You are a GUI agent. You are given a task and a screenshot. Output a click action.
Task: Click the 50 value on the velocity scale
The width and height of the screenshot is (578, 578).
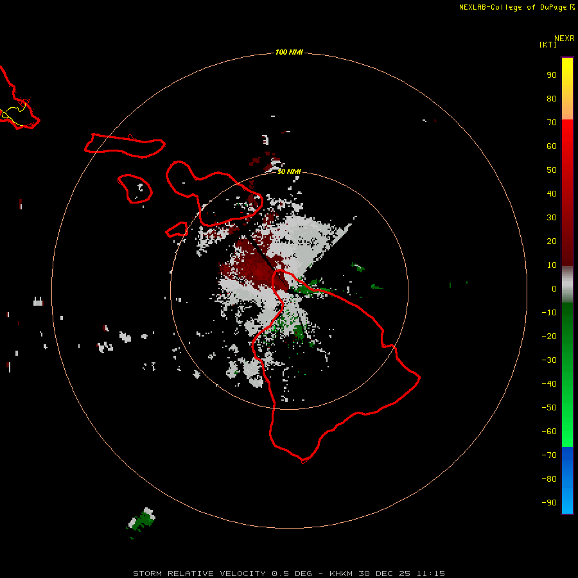click(552, 170)
